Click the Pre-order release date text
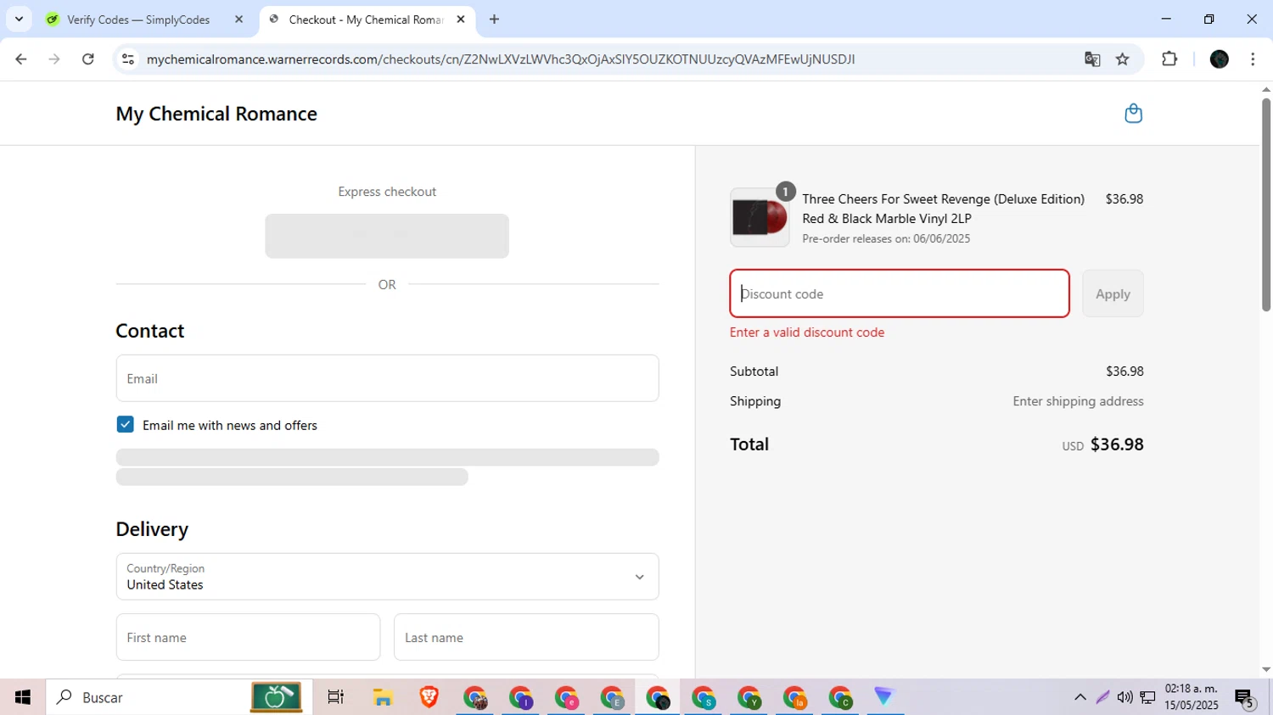 click(x=886, y=239)
